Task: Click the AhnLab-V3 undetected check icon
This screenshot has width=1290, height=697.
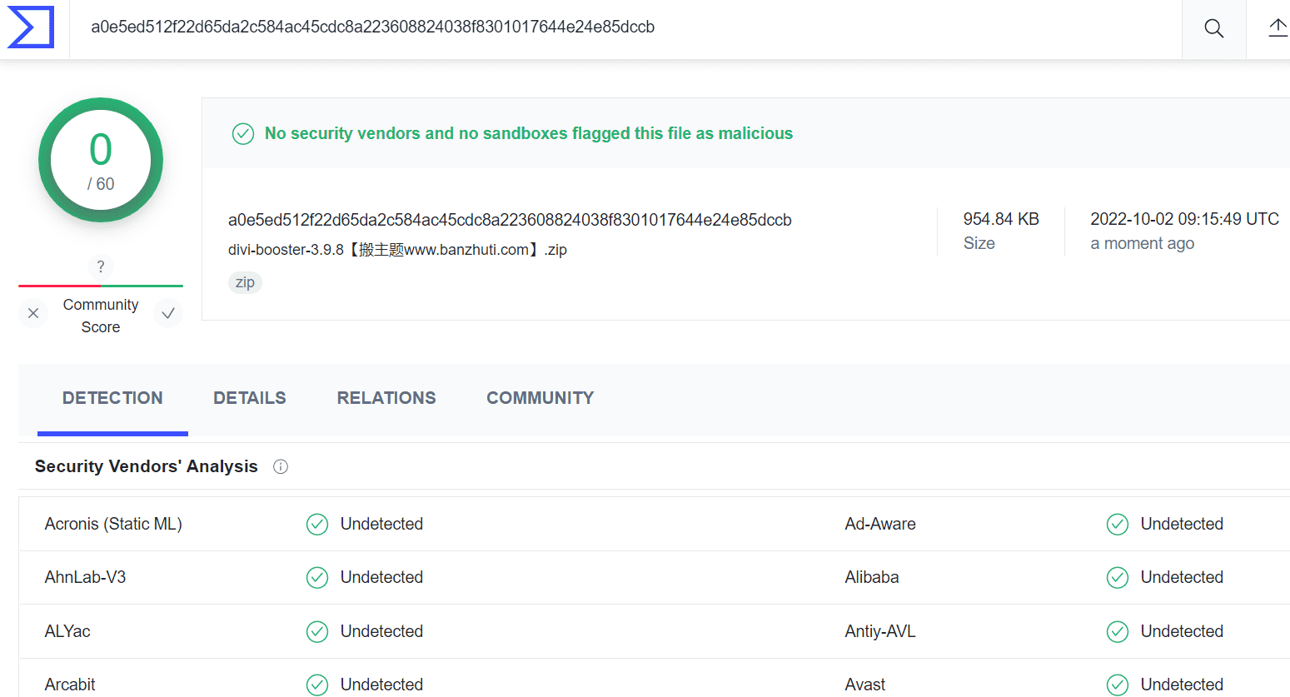Action: click(x=317, y=577)
